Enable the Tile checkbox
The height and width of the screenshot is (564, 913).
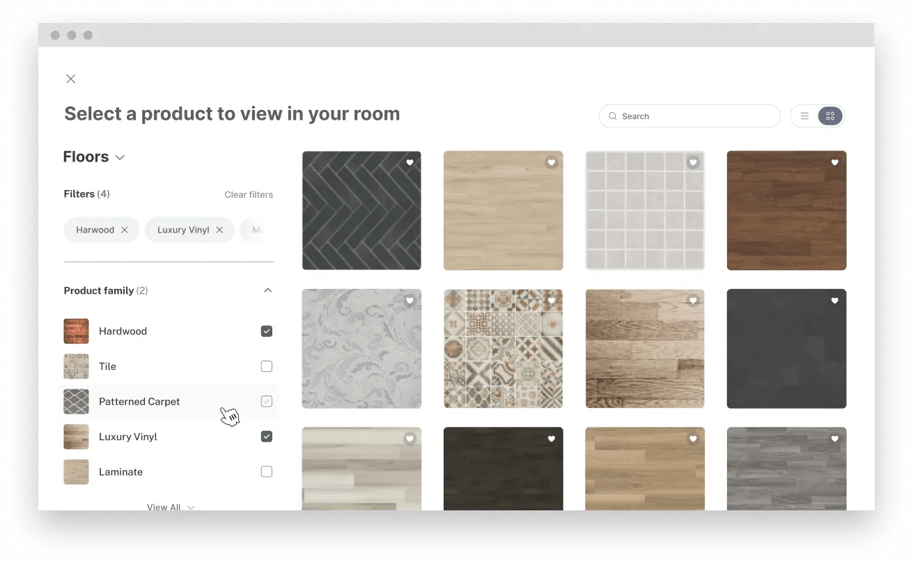tap(266, 366)
